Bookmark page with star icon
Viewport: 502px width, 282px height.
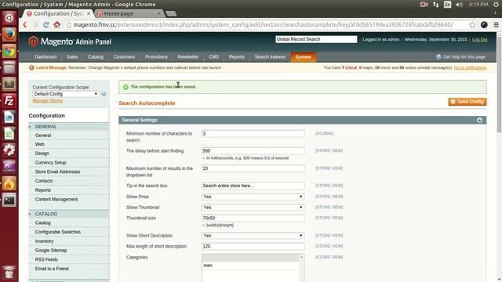472,25
